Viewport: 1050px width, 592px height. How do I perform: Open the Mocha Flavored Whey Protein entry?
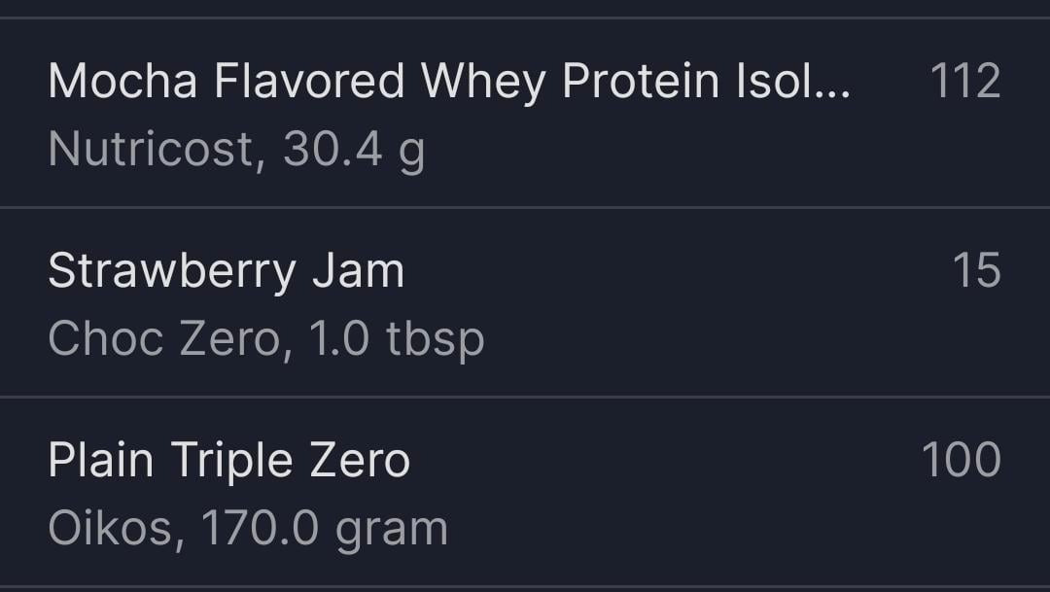pos(447,82)
